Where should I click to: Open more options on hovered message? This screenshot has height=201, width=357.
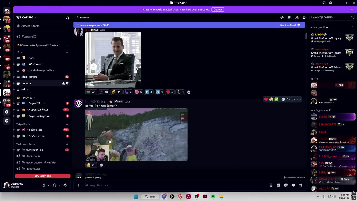[299, 99]
